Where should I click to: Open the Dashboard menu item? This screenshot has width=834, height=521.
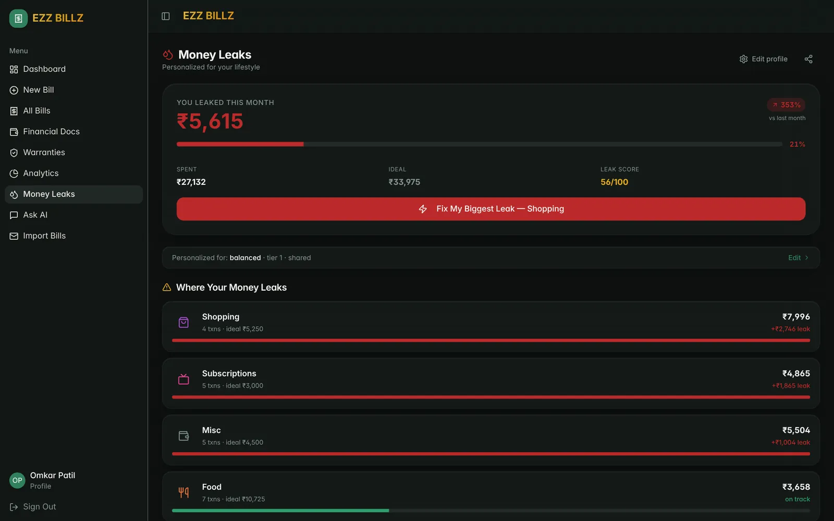point(74,69)
